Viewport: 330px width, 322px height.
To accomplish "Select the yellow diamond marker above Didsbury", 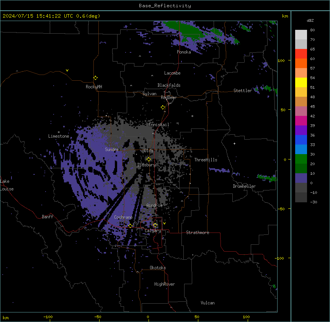I will coord(149,159).
